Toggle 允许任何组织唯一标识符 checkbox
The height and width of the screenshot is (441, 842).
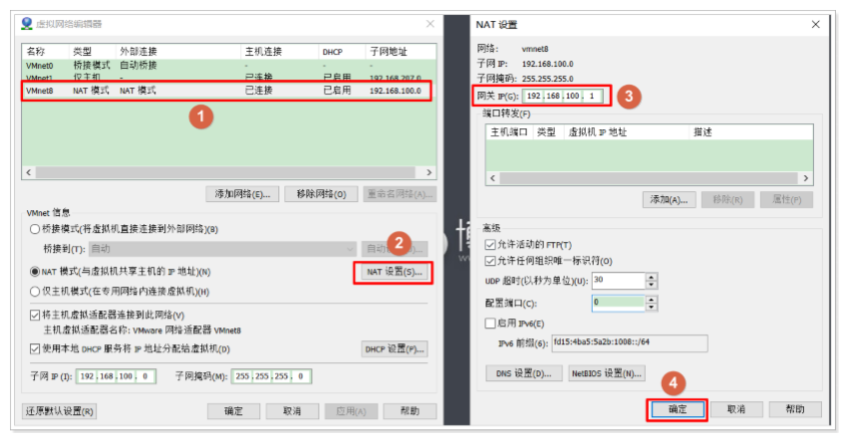(489, 261)
